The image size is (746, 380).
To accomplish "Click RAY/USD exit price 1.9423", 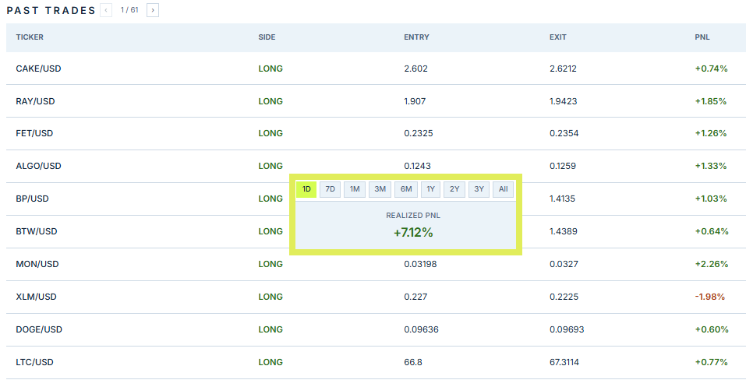I will [564, 101].
